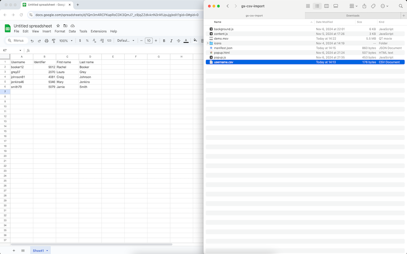
Task: Open the Name box dropdown arrow
Action: 20,50
